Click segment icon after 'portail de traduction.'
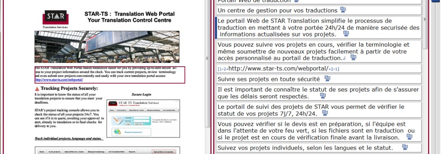 [353, 57]
